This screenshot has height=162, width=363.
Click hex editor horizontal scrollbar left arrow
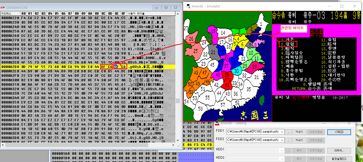tap(2, 145)
